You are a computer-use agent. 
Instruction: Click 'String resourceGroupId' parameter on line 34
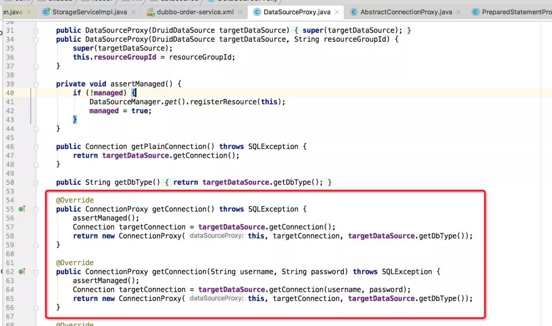click(340, 39)
